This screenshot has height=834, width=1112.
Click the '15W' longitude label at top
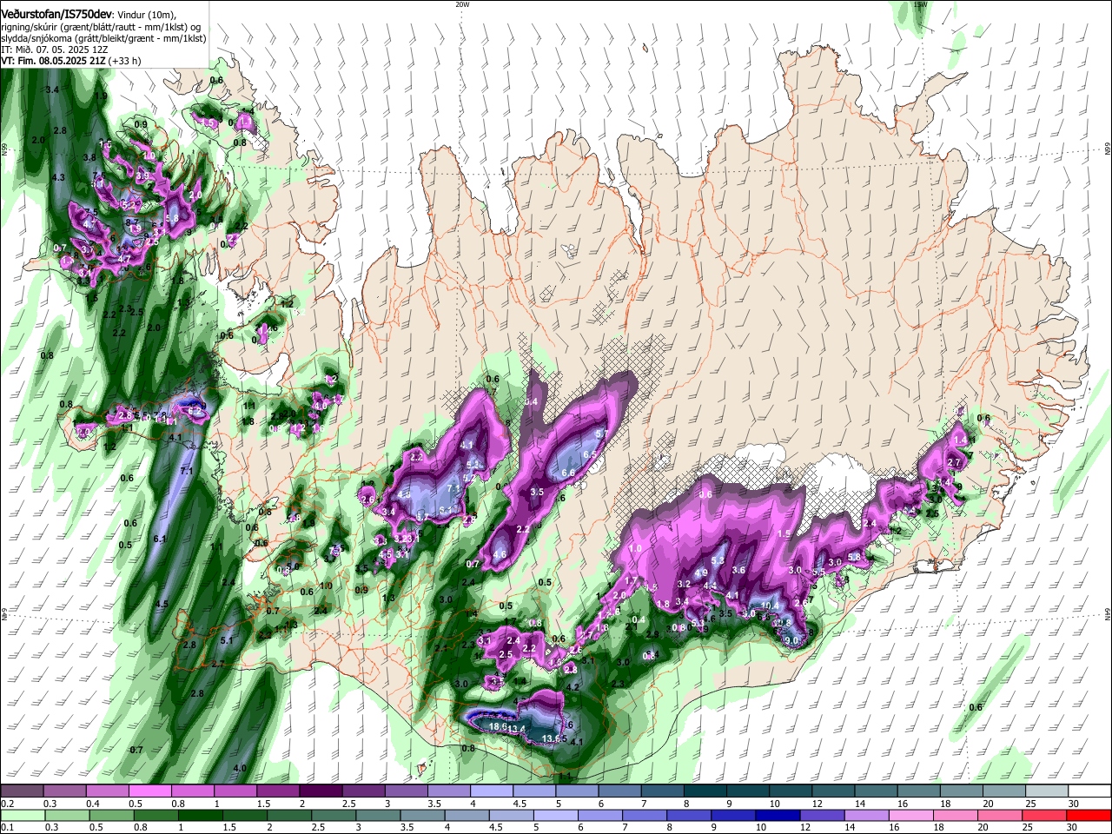(x=921, y=4)
